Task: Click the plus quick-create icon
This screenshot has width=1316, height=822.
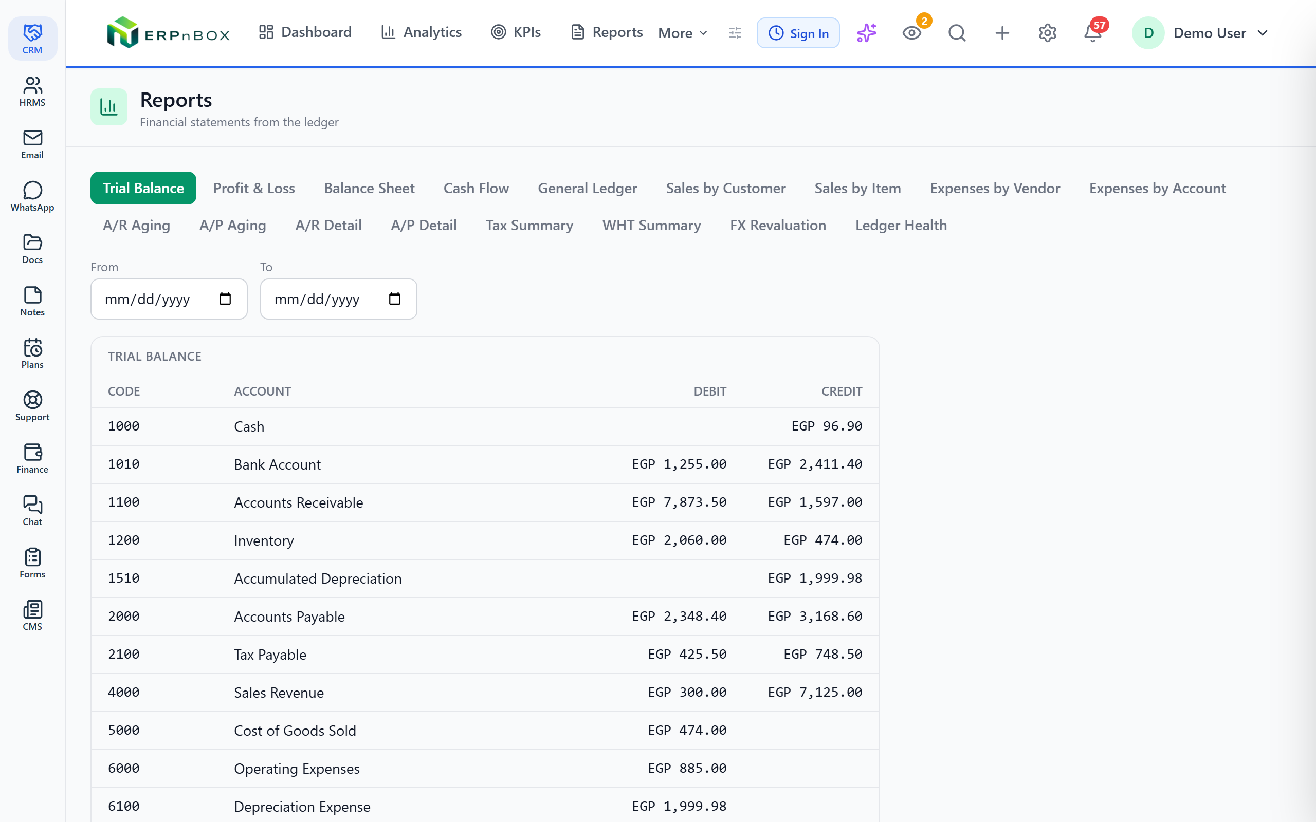Action: coord(1002,32)
